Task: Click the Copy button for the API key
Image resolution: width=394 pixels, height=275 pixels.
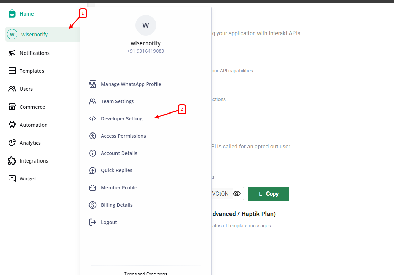Action: click(x=269, y=194)
